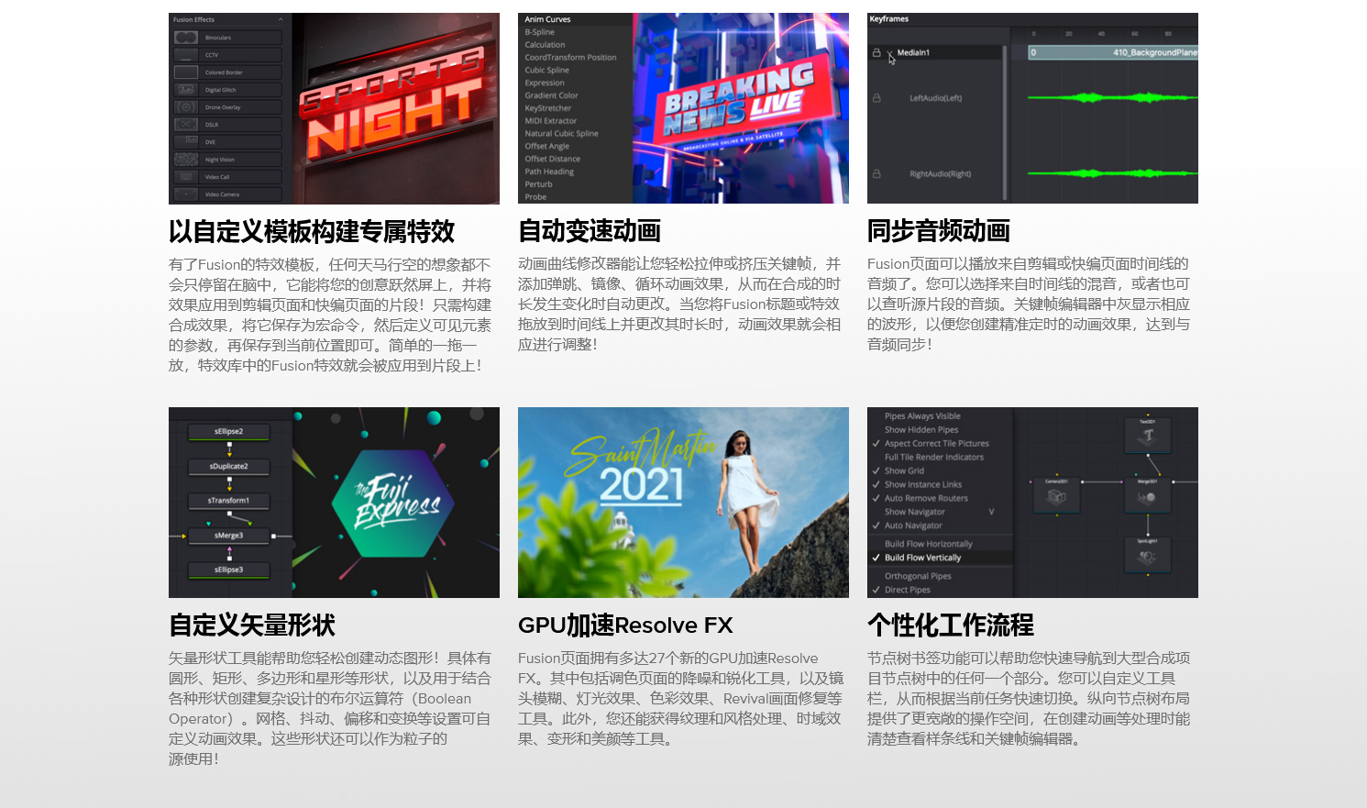Screen dimensions: 1367x808
Task: Click the RightAudio green waveform
Action: click(x=1113, y=173)
